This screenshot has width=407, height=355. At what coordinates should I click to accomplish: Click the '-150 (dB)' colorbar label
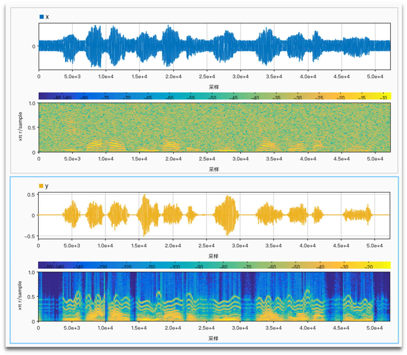tap(54, 267)
